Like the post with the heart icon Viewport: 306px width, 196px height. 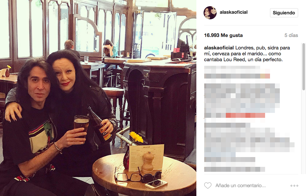coord(207,186)
